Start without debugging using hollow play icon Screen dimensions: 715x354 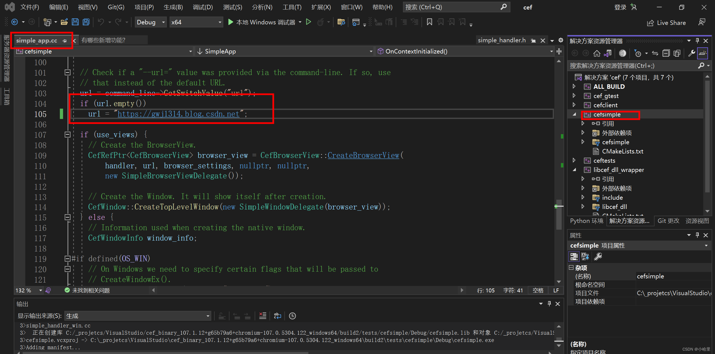point(308,22)
